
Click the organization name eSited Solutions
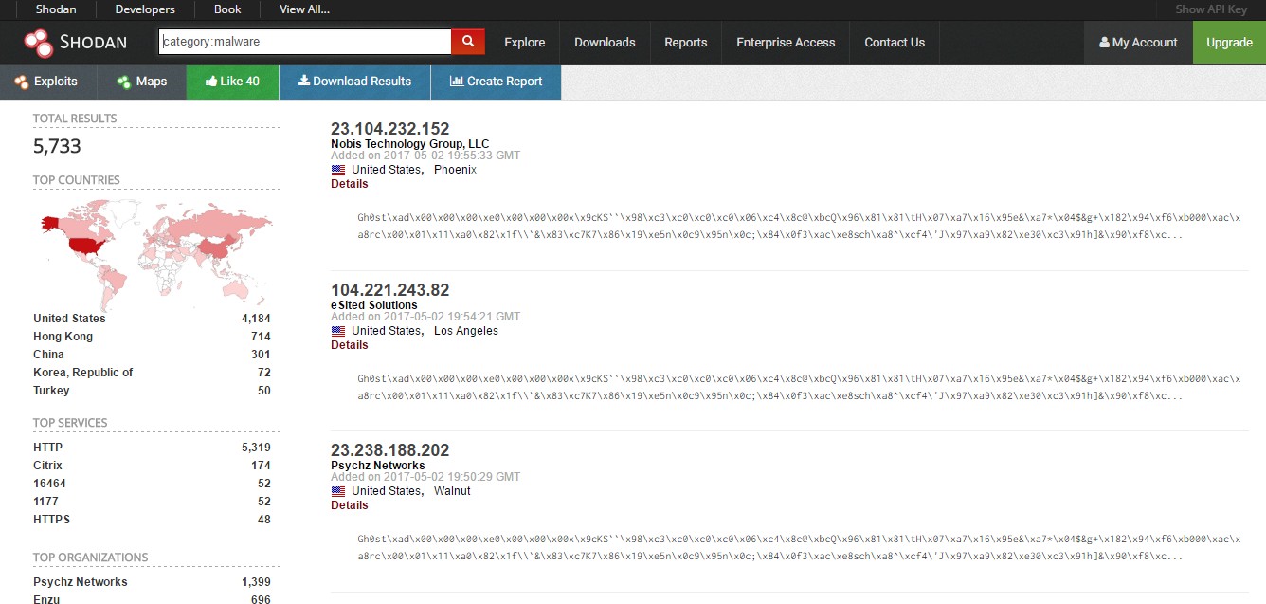tap(374, 305)
